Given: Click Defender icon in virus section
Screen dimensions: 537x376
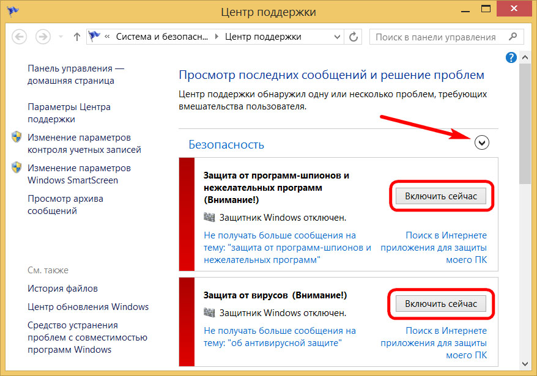Looking at the screenshot, I should click(209, 312).
